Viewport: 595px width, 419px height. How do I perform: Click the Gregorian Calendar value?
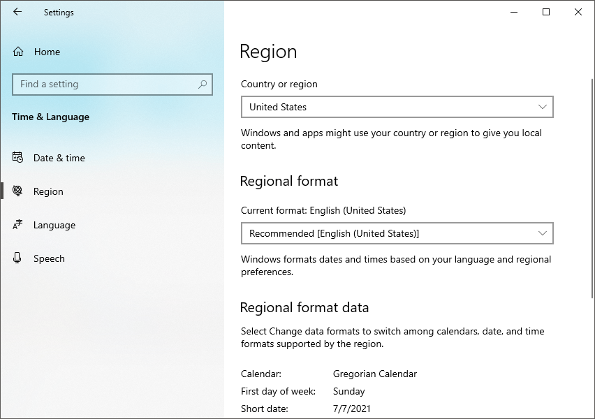(375, 374)
